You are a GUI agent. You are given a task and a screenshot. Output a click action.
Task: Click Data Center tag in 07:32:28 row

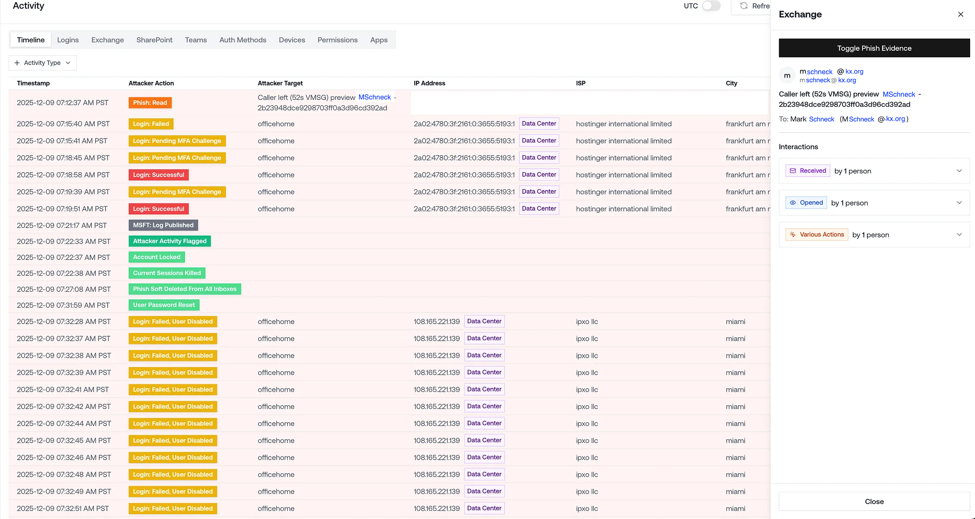pyautogui.click(x=484, y=321)
